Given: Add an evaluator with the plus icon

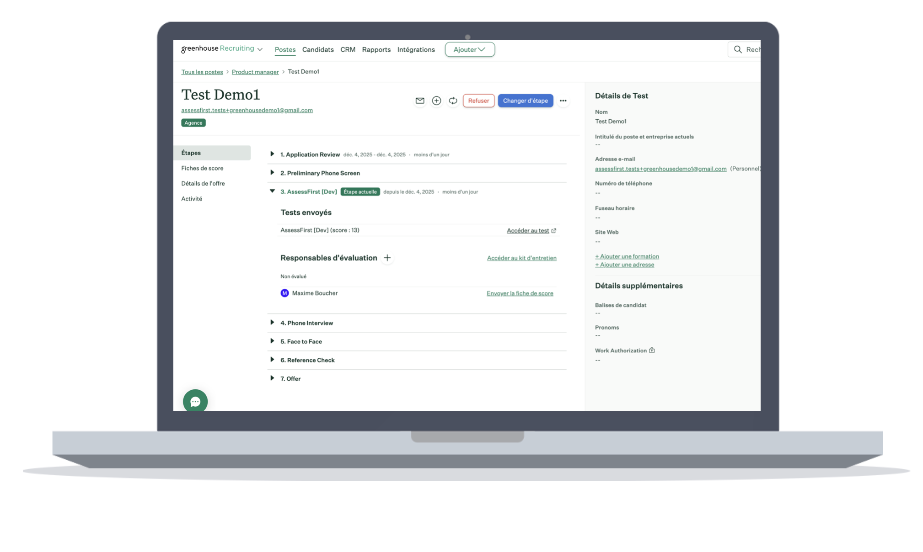Looking at the screenshot, I should click(x=387, y=258).
